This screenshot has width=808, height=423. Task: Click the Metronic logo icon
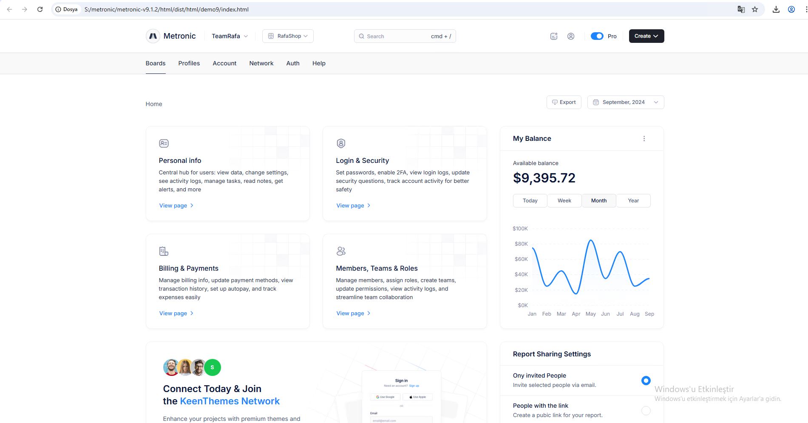click(x=153, y=36)
